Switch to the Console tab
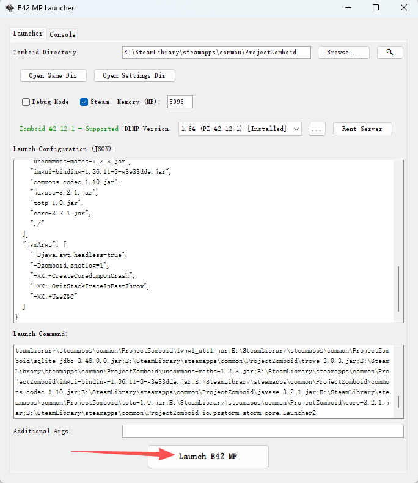 62,34
